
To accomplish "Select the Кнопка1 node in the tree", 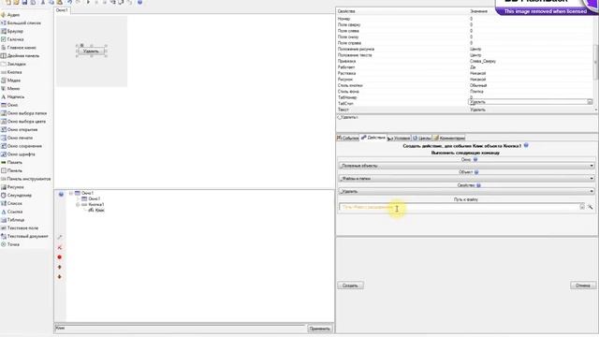I will click(94, 205).
